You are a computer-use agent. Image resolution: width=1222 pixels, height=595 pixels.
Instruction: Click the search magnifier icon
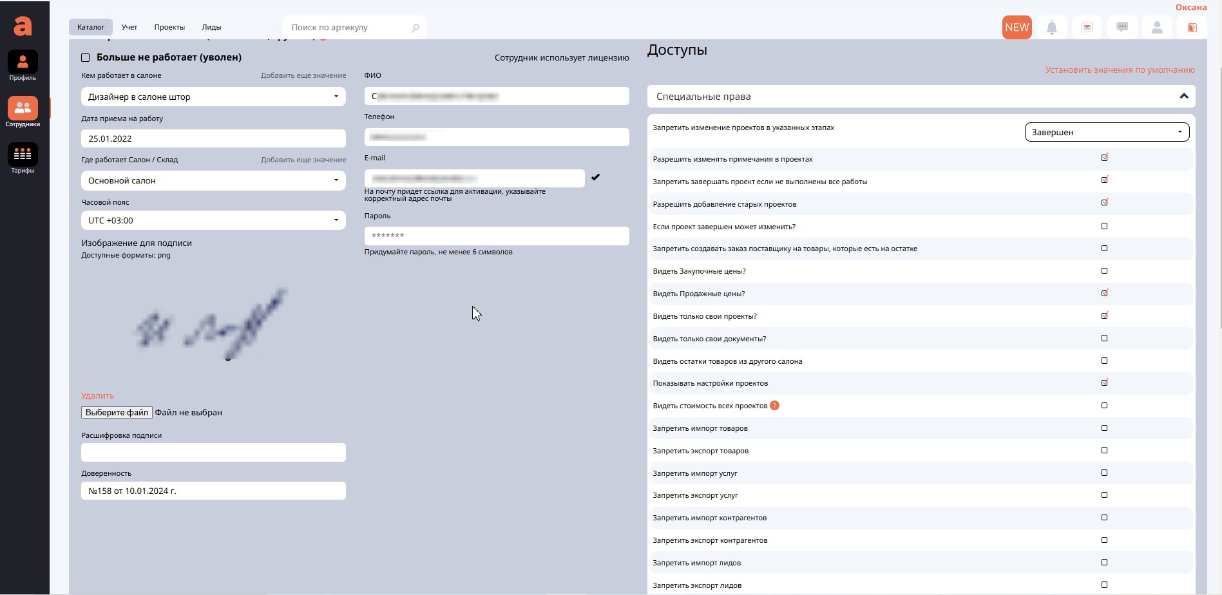point(415,28)
